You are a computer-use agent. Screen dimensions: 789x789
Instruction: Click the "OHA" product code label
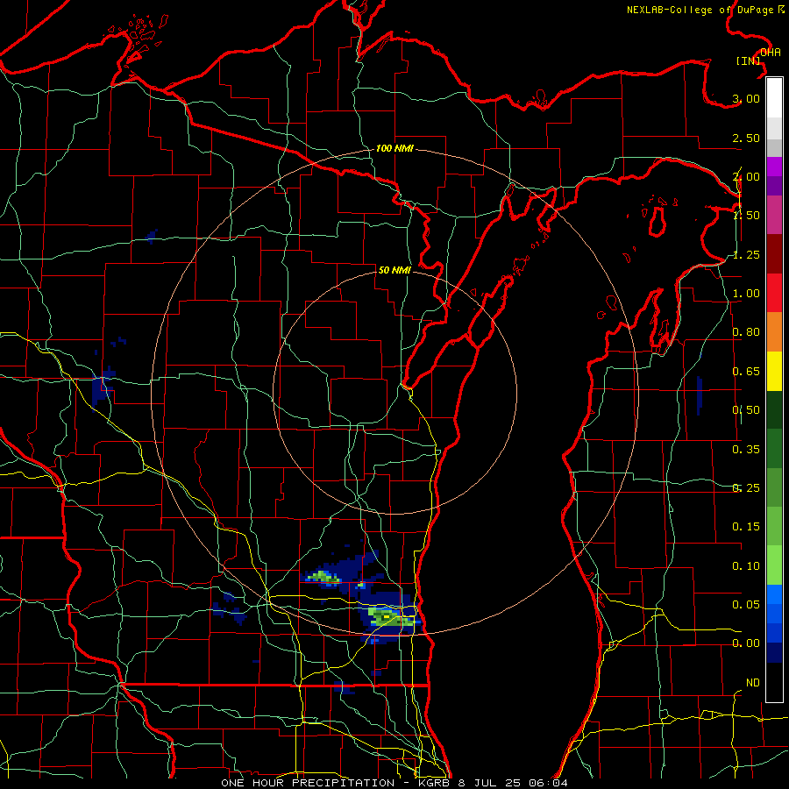click(x=771, y=53)
